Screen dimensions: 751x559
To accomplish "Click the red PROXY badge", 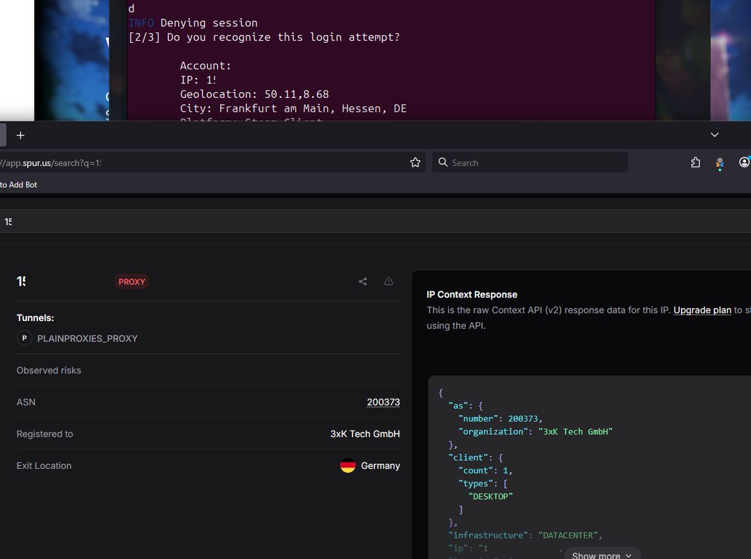I will pyautogui.click(x=132, y=282).
